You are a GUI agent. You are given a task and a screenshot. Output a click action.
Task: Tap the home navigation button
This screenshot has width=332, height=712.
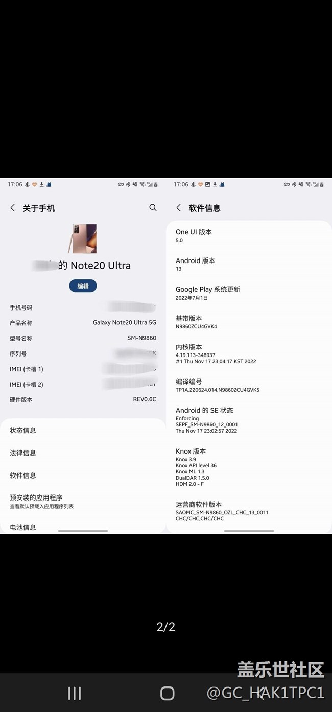[x=167, y=693]
